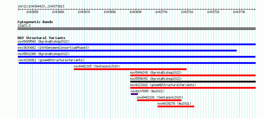Viewport: 264px width, 118px height.
Task: Click the 104367k ruler tick label
Action: click(x=84, y=12)
